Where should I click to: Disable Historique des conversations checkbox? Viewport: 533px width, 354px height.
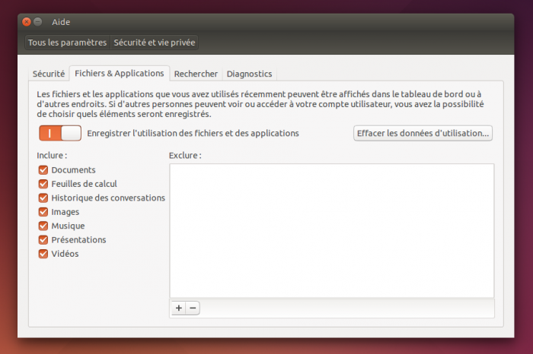[x=43, y=198]
